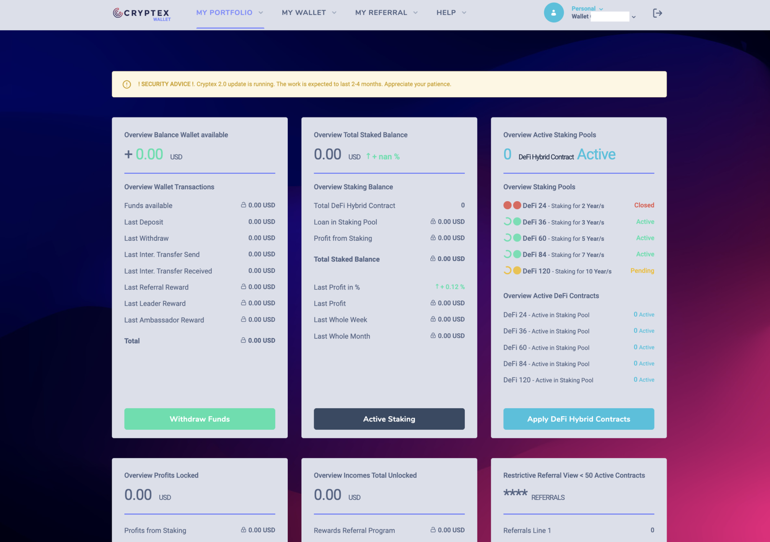
Task: Open the Personal account type dropdown
Action: 587,9
